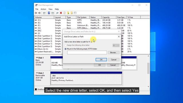The width and height of the screenshot is (183, 103).
Task: Click the NTFS (BitLo... file system cell
Action: 83,28
